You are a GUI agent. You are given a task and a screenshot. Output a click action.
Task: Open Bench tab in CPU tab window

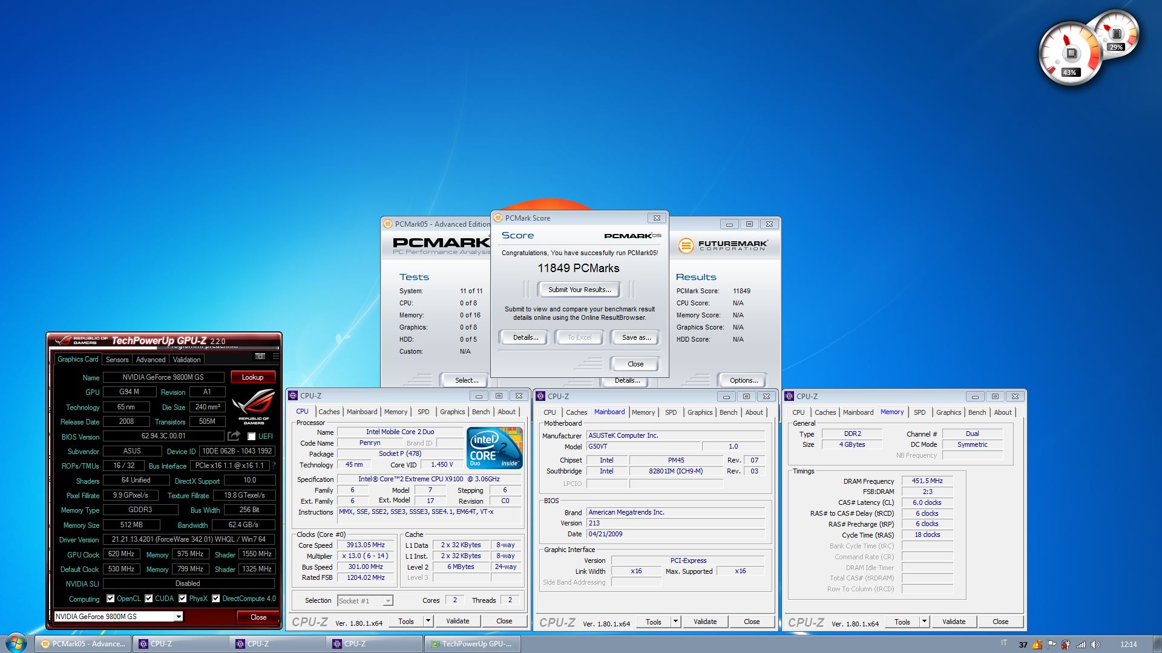(x=481, y=412)
